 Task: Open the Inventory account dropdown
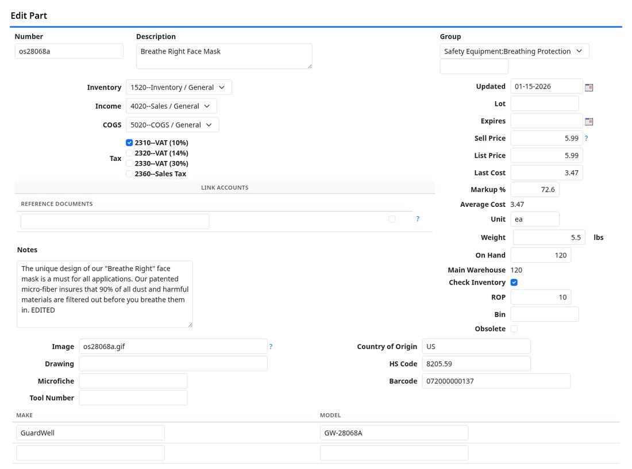(x=179, y=87)
